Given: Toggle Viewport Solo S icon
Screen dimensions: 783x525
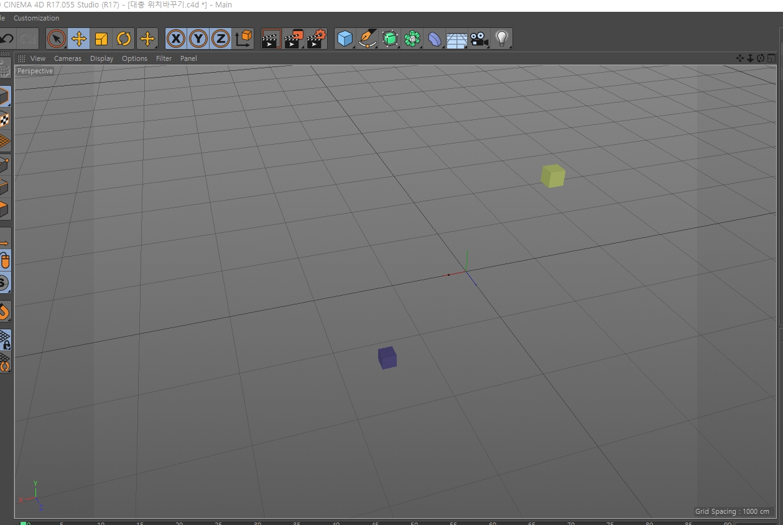Looking at the screenshot, I should click(x=5, y=283).
